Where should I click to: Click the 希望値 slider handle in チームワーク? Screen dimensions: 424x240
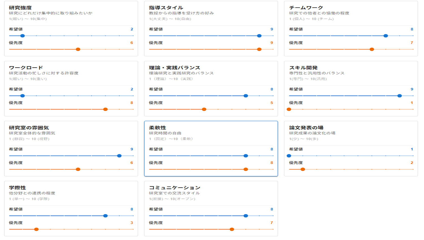(386, 36)
